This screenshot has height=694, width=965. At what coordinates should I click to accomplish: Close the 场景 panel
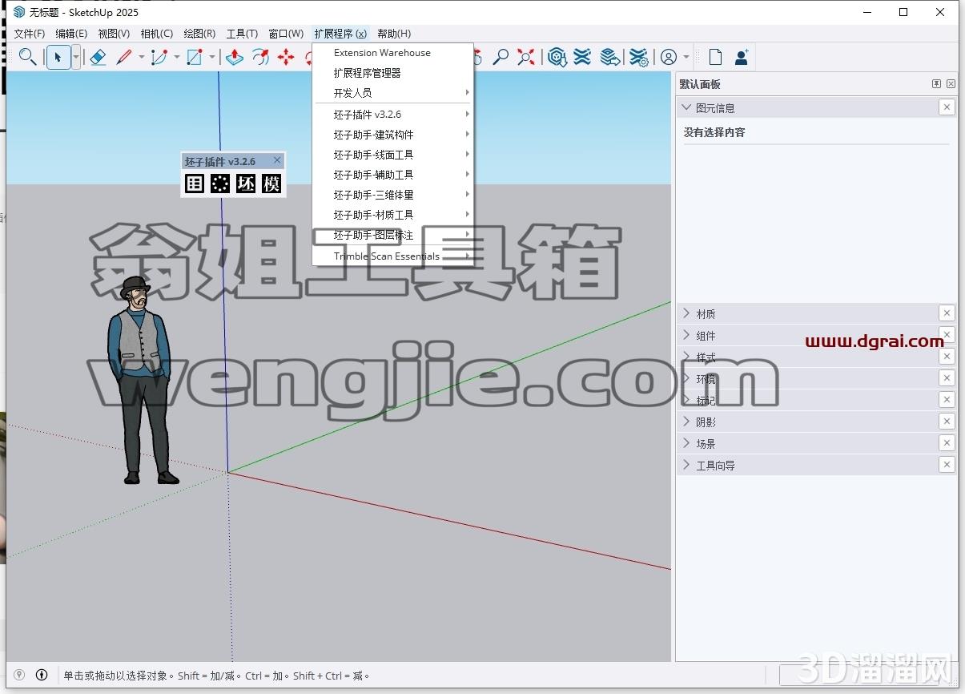(947, 443)
